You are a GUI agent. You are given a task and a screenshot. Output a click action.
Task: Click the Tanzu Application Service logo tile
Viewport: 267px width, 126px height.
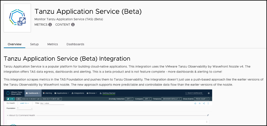click(x=17, y=18)
